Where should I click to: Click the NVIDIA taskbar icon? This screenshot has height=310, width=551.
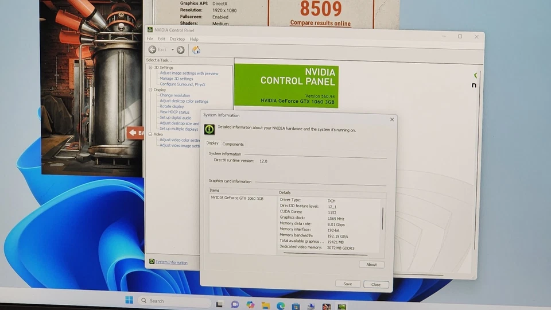[342, 307]
